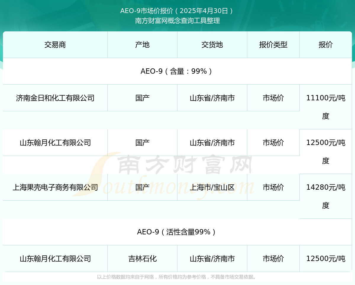Select the '产地' column header
Image resolution: width=355 pixels, height=285 pixels.
[x=142, y=45]
